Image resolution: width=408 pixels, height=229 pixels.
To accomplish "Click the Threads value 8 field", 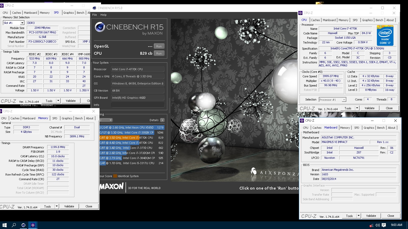I will tap(391, 99).
